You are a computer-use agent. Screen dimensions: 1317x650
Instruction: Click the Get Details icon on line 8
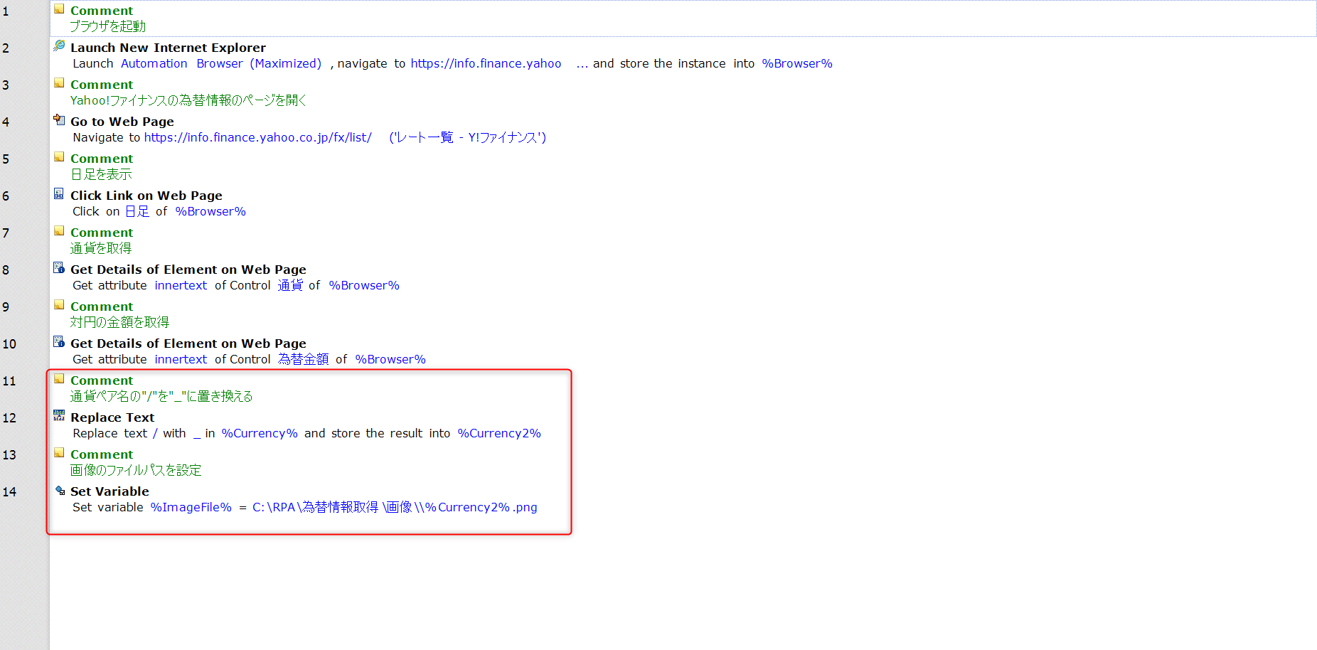click(59, 268)
